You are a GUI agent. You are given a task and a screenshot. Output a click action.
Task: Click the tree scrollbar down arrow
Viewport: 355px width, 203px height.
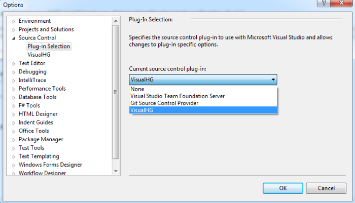(x=116, y=172)
